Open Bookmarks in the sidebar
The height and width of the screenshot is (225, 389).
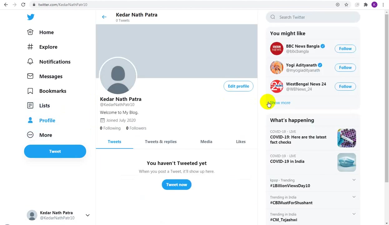tap(53, 91)
